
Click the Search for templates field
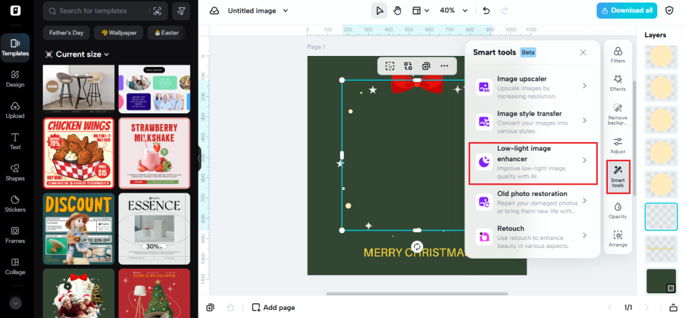point(100,11)
